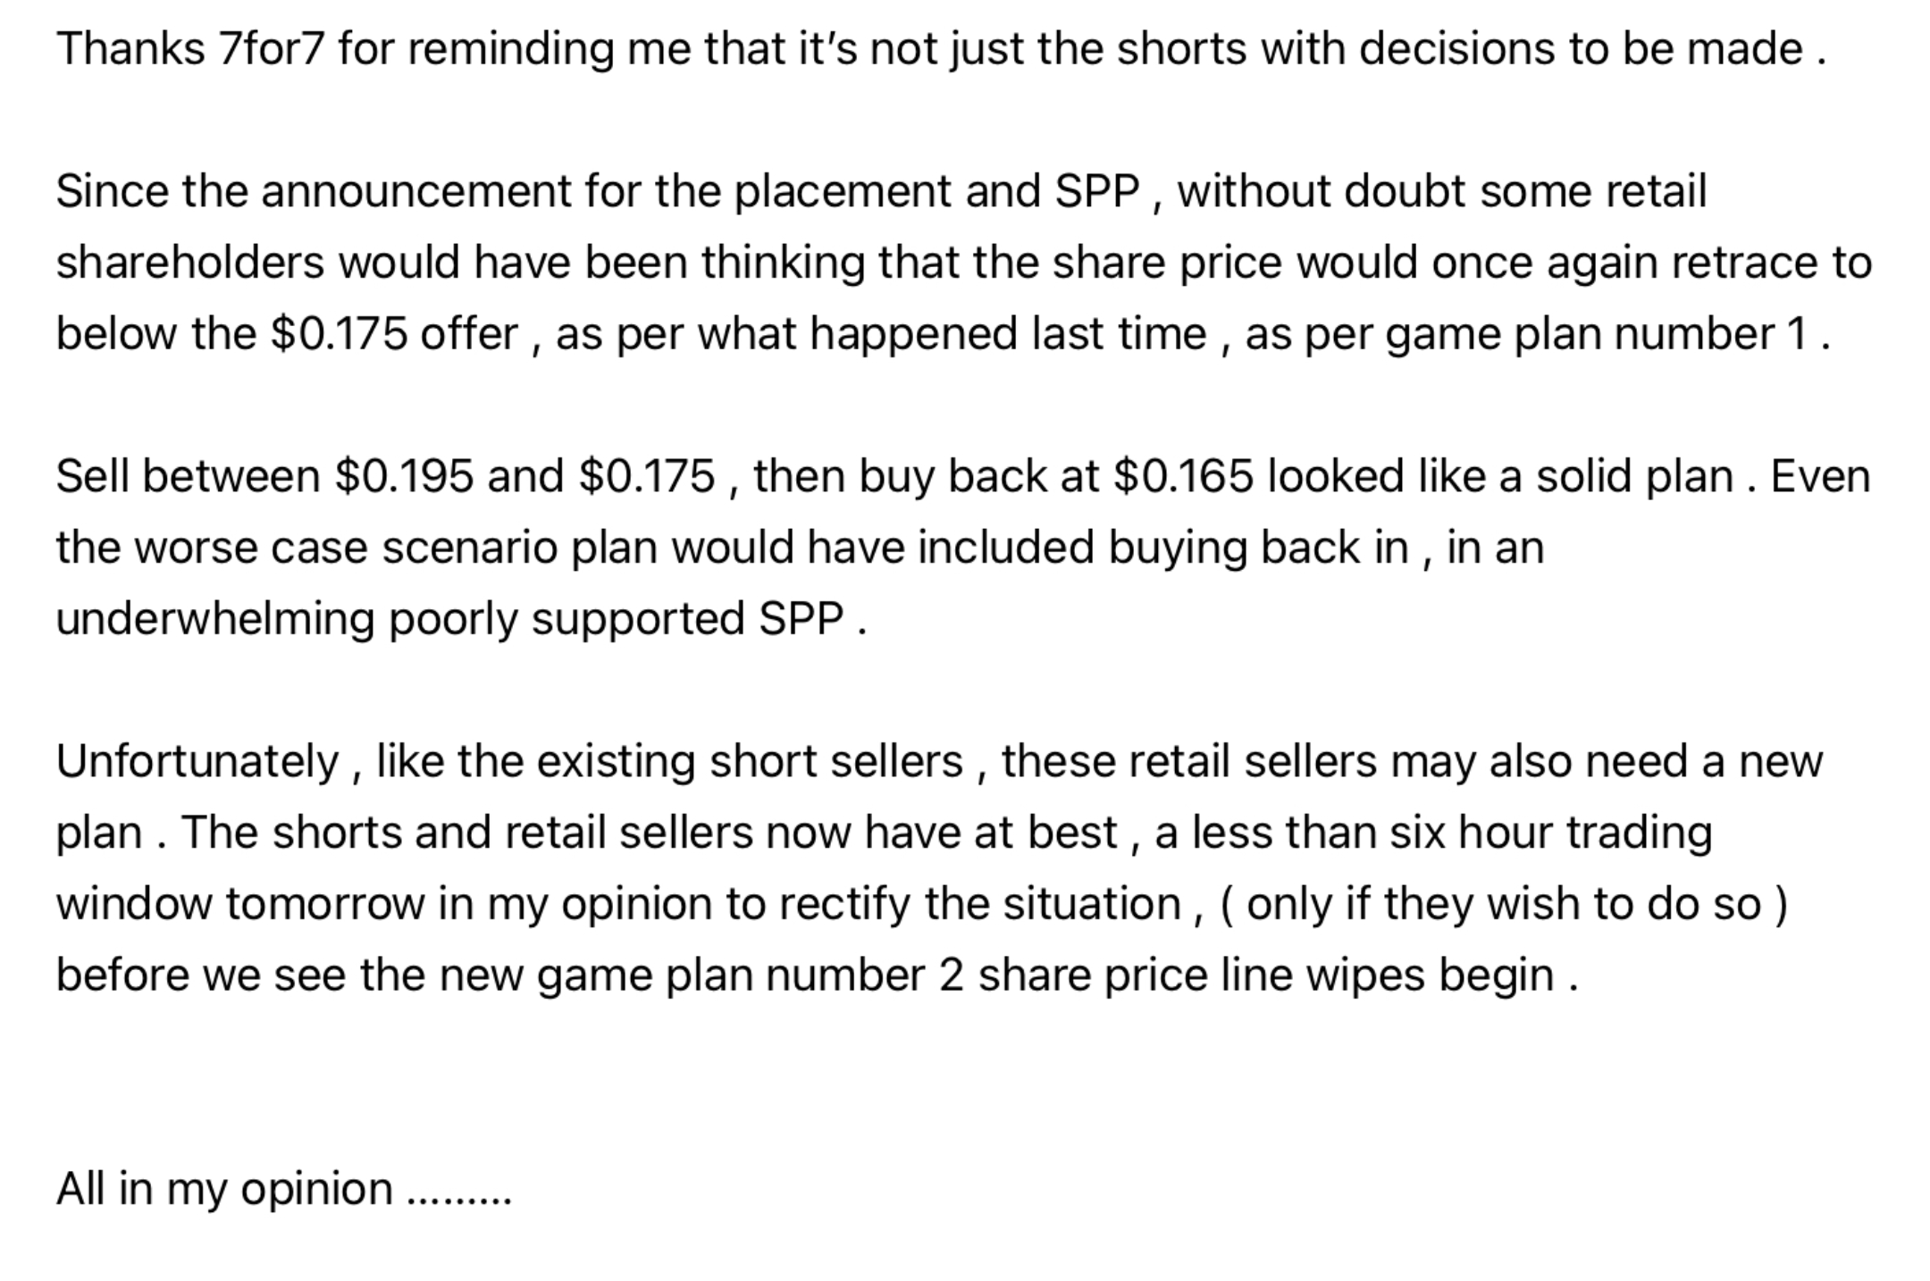Click the phrase "game plan number 2"
1930x1281 pixels.
pyautogui.click(x=751, y=975)
